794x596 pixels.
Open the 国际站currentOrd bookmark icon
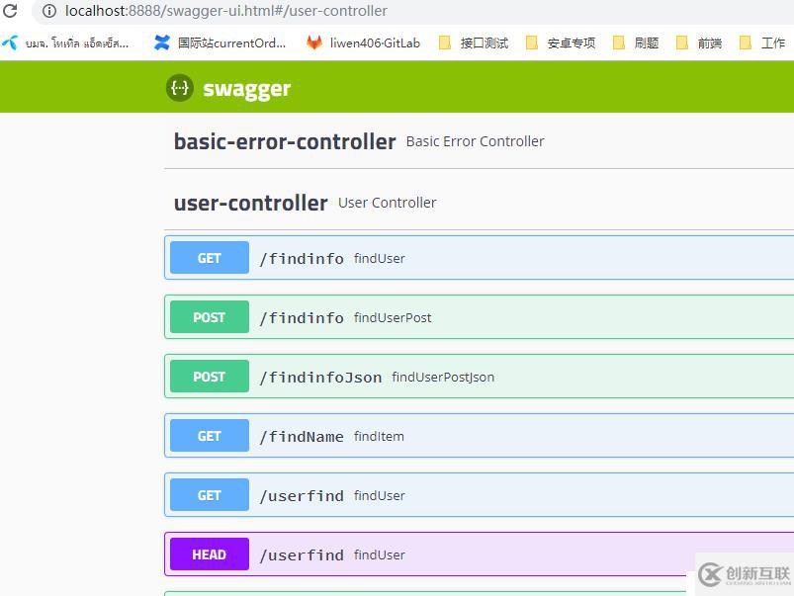click(162, 43)
